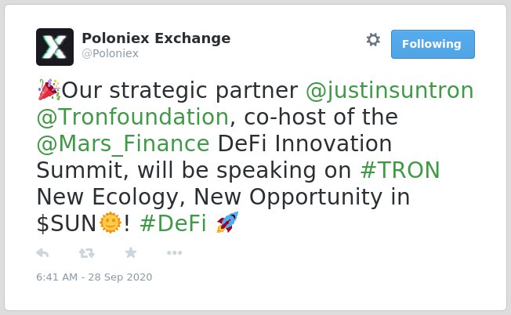
Task: Open the @justinsuntron mention
Action: coord(390,91)
